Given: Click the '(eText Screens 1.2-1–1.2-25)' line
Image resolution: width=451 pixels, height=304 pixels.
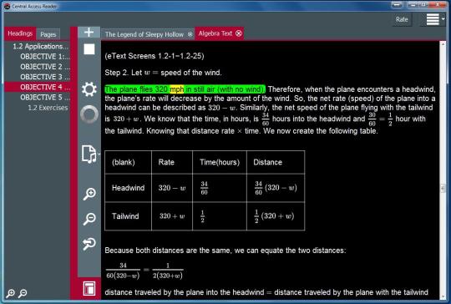Looking at the screenshot, I should point(155,56).
